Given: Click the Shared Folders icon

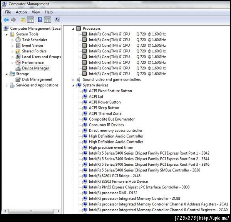Looking at the screenshot, I should click(18, 51).
